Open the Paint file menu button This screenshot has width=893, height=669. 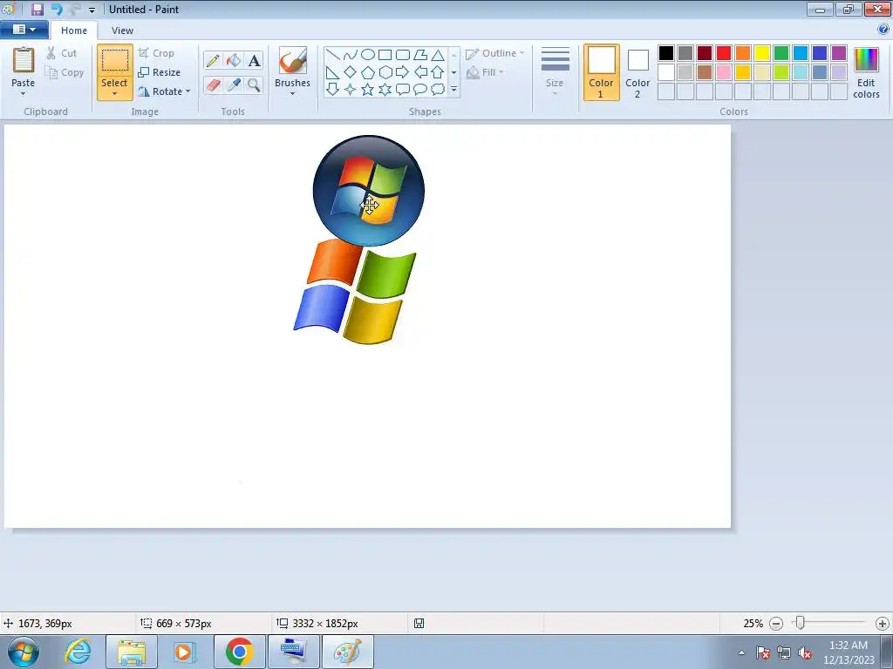tap(24, 30)
